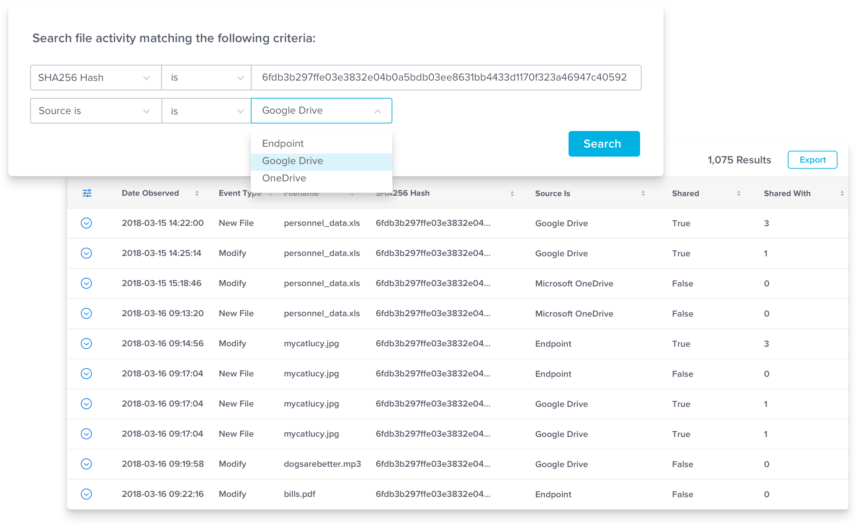Viewport: 860px width, 527px height.
Task: Click the SHA256 hash value input field
Action: pyautogui.click(x=446, y=78)
